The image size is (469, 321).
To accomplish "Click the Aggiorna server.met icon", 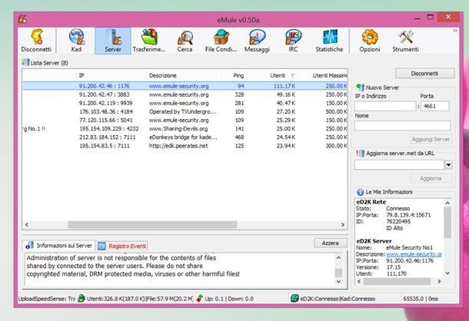I will (x=360, y=153).
